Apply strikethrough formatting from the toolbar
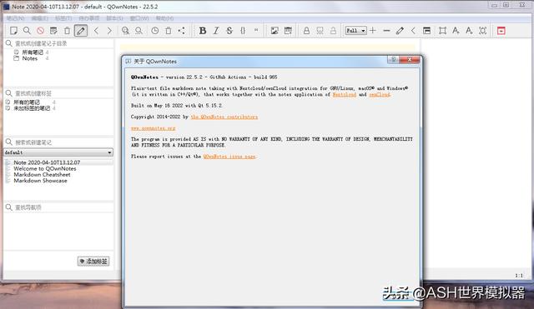The height and width of the screenshot is (309, 534). click(x=229, y=31)
